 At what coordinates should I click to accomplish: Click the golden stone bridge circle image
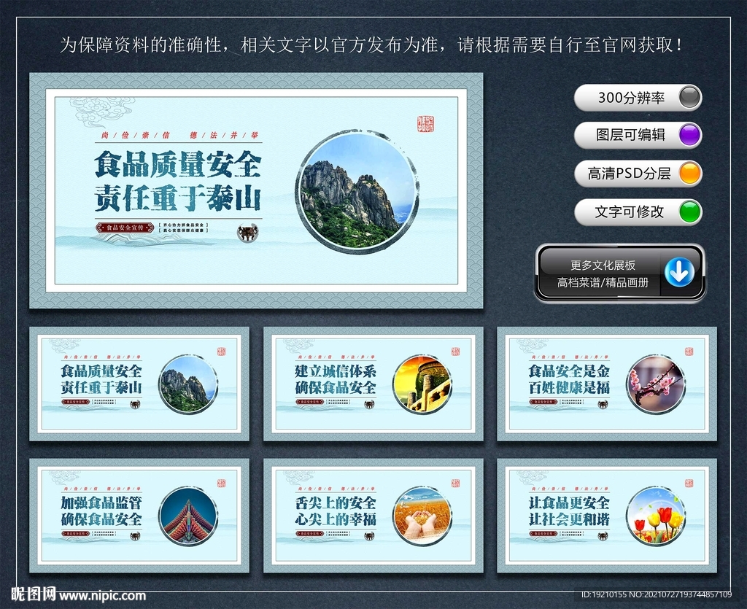[x=422, y=384]
